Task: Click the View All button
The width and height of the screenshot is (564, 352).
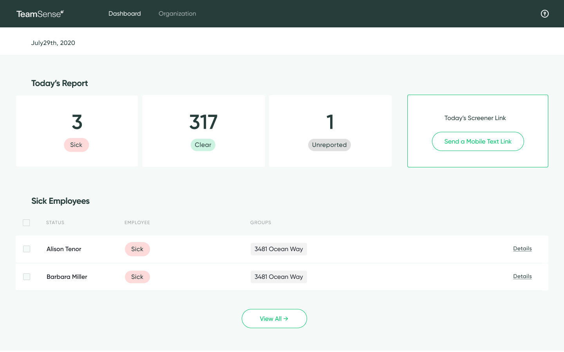Action: [274, 318]
